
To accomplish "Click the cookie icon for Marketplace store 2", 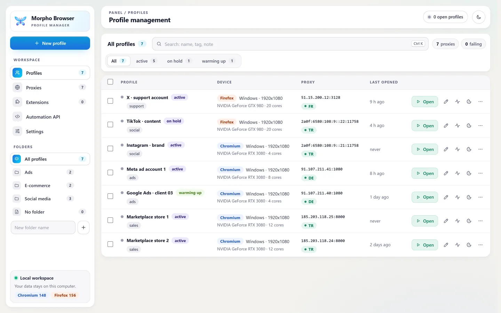I will pyautogui.click(x=469, y=245).
